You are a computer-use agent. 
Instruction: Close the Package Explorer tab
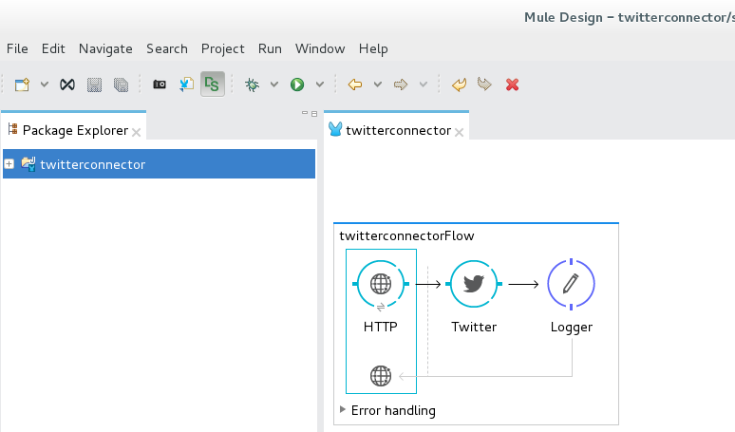[137, 133]
